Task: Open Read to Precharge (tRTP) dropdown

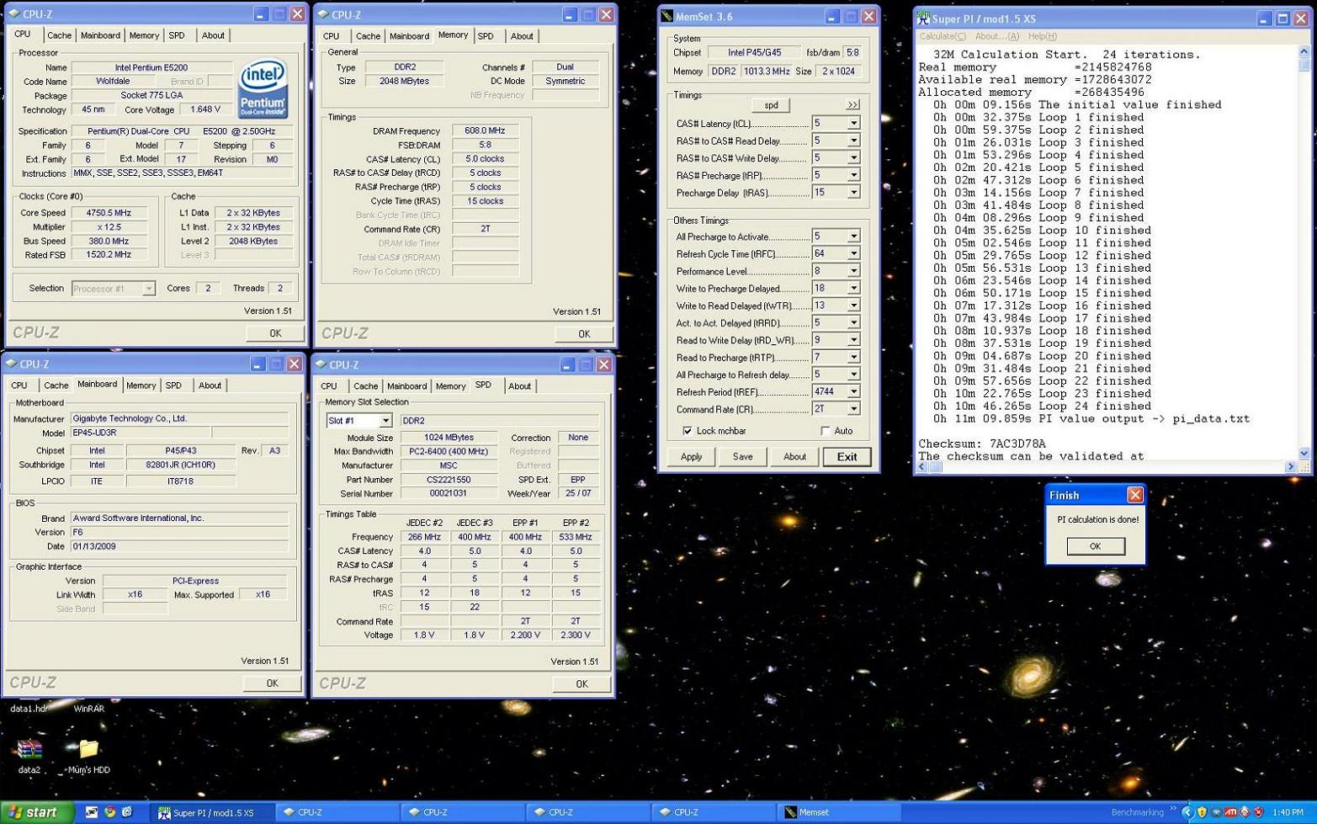Action: click(853, 357)
